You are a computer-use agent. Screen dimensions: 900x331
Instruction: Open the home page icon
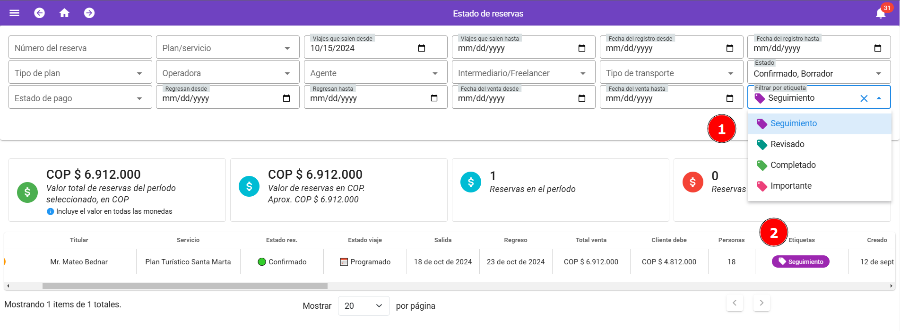point(64,13)
